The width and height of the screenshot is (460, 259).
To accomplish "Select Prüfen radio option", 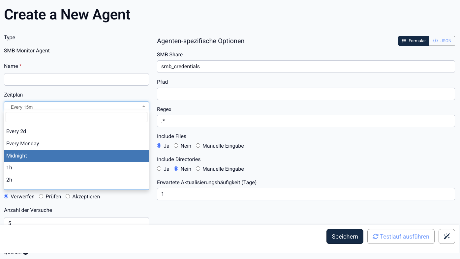I will tap(41, 196).
